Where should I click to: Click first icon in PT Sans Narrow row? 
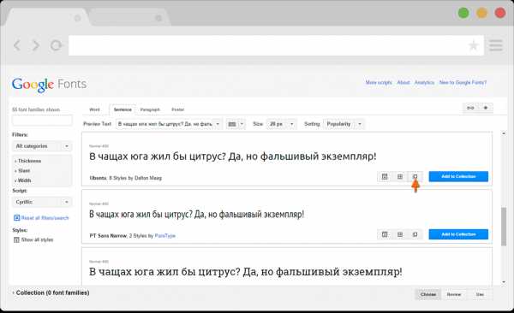385,234
